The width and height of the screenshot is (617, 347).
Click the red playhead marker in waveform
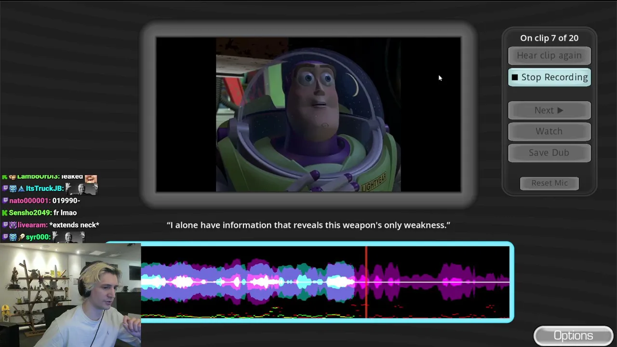tap(366, 282)
